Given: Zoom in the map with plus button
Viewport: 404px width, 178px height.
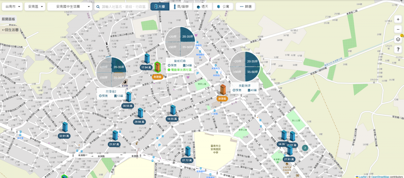Looking at the screenshot, I should tap(398, 20).
